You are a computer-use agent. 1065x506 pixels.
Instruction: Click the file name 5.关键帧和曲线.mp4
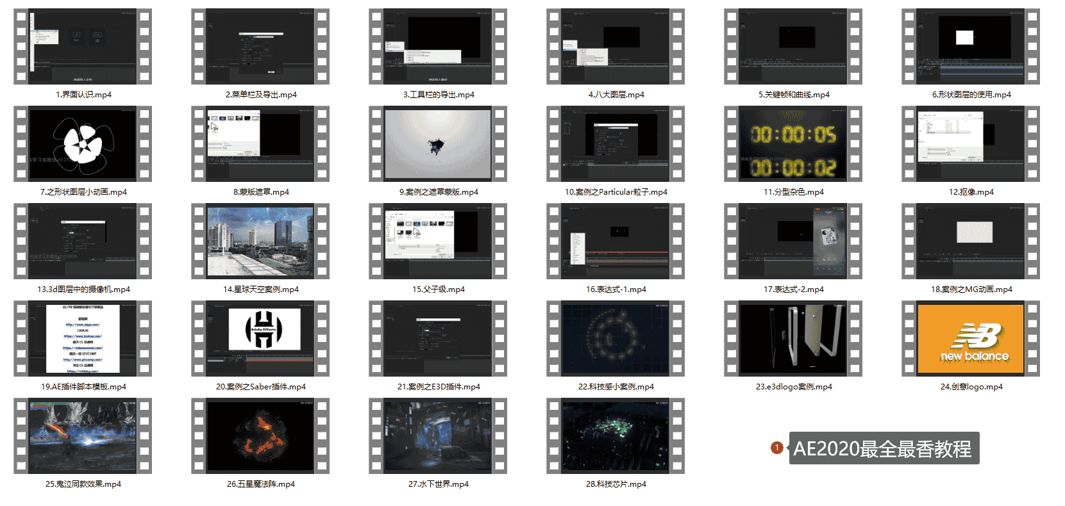(794, 95)
